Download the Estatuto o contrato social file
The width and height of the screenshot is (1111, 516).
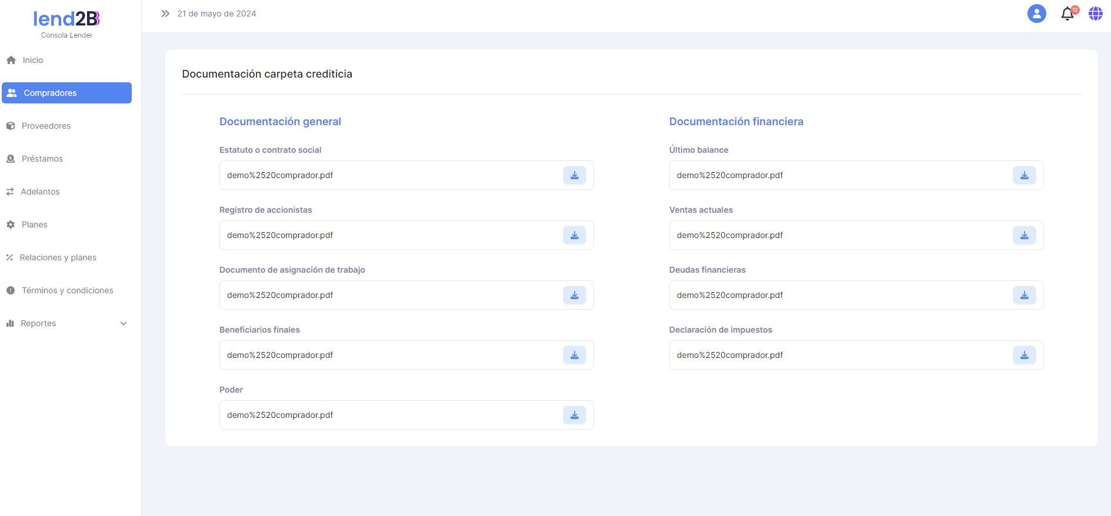click(574, 175)
